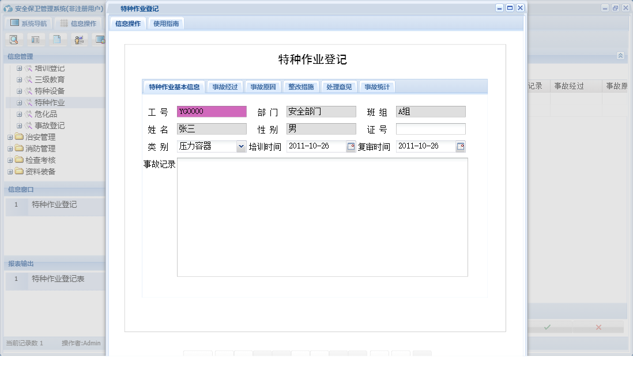Select the 整改措施 tab

pyautogui.click(x=301, y=86)
